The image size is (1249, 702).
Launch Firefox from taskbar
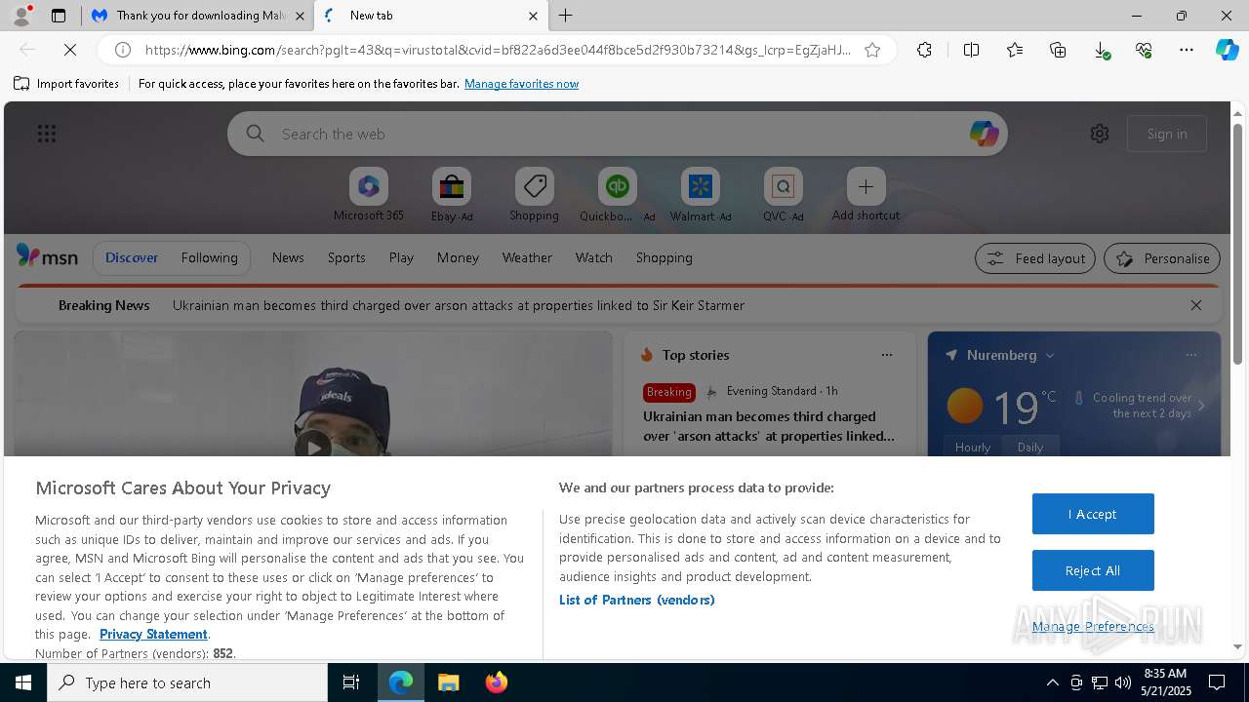point(497,682)
